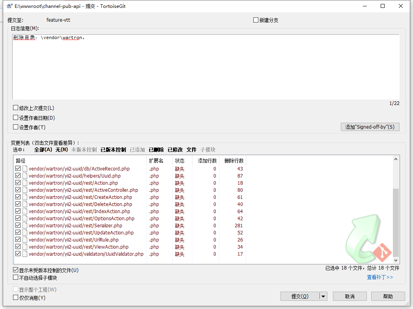This screenshot has width=413, height=309.
Task: Select 全部(A) filter
Action: 43,150
